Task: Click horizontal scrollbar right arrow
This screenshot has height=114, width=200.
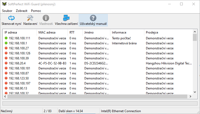Action: (x=190, y=97)
